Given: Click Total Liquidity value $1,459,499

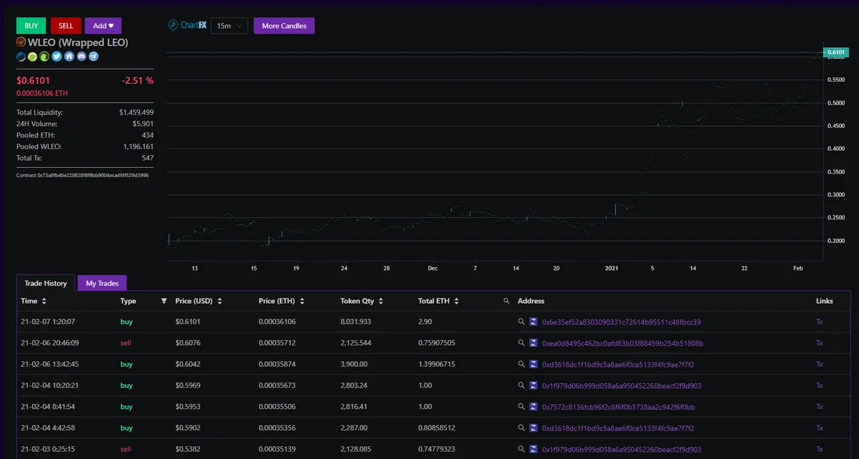Looking at the screenshot, I should click(x=136, y=113).
